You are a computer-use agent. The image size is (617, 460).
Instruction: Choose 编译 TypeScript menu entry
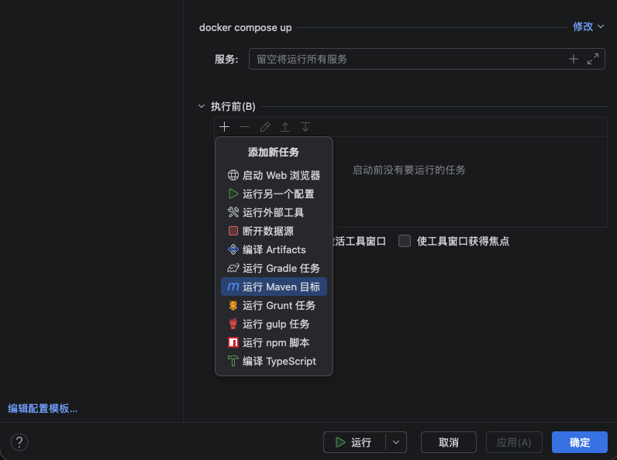pos(274,361)
